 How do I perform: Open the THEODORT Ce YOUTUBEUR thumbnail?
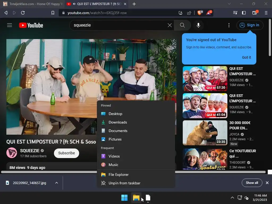[205, 159]
